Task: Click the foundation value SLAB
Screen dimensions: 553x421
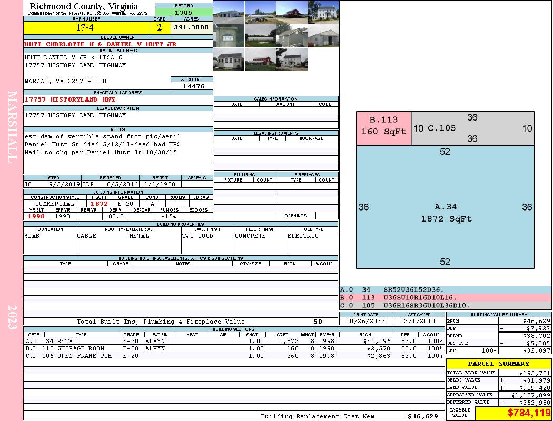Action: [32, 236]
